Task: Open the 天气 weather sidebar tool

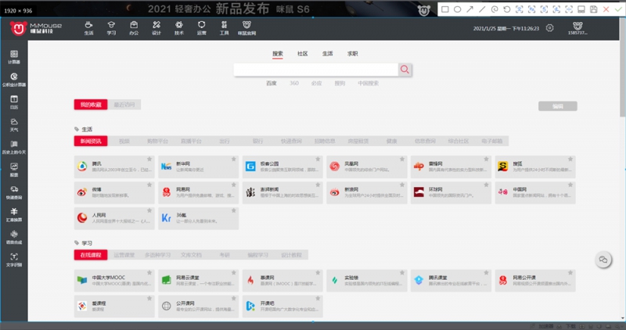Action: (14, 124)
